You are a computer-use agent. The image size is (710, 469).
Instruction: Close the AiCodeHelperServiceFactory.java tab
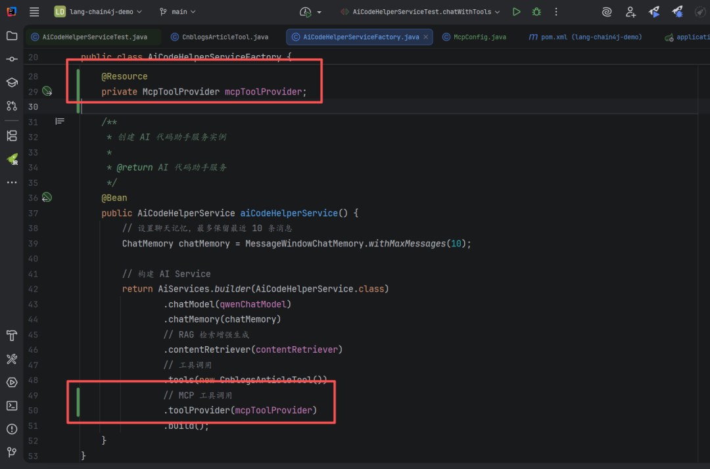click(426, 37)
